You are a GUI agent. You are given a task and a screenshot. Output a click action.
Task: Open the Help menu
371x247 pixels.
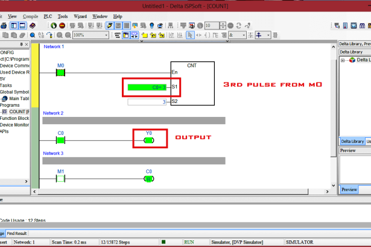[x=118, y=16]
